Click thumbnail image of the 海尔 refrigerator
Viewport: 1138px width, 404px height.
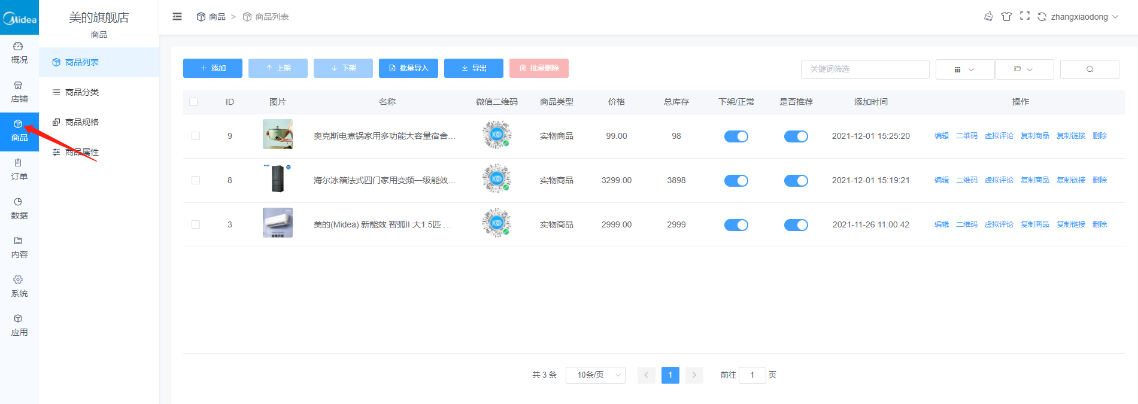(278, 178)
